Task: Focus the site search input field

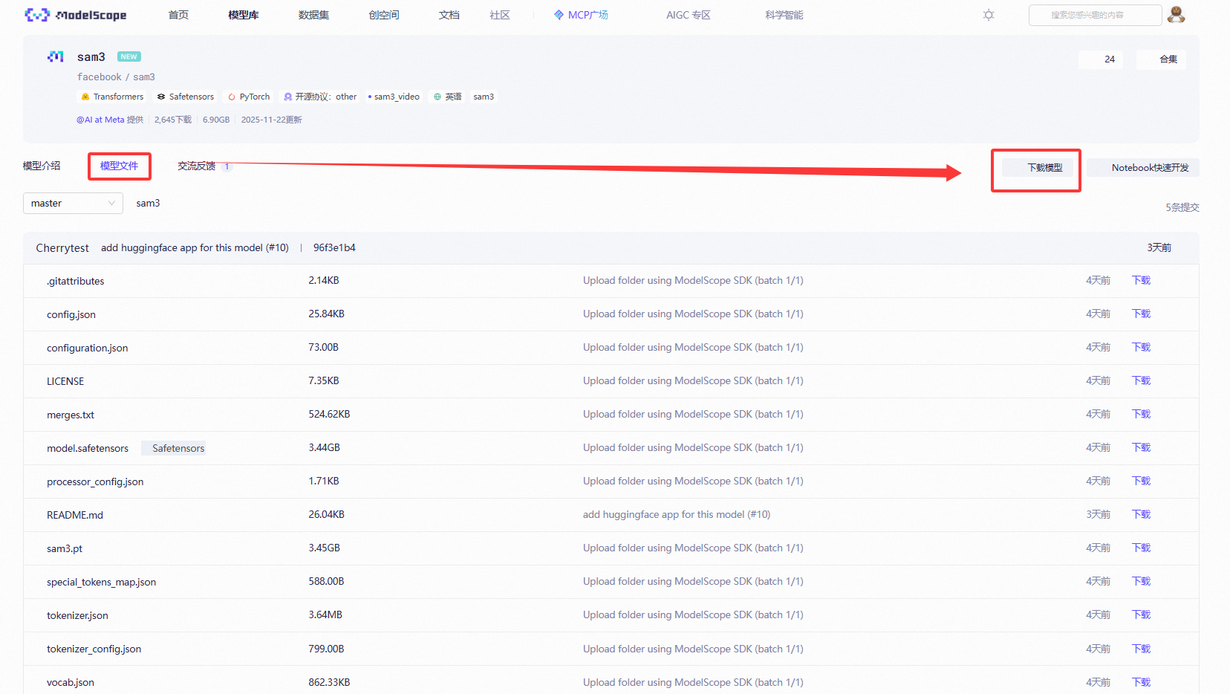Action: pyautogui.click(x=1095, y=15)
